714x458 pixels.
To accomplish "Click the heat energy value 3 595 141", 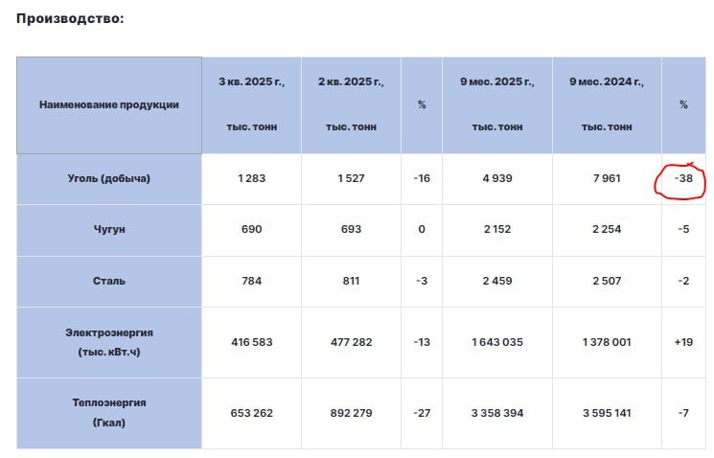I will pyautogui.click(x=607, y=413).
